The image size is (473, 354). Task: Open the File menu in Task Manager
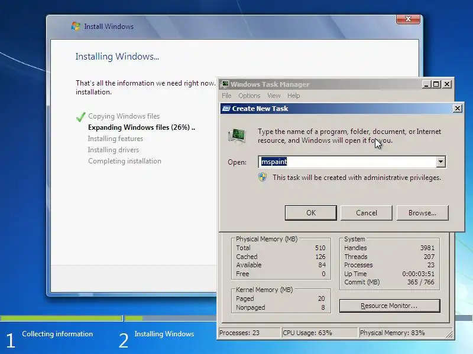point(226,96)
